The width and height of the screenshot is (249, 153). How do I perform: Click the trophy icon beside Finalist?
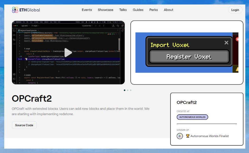[188, 136]
